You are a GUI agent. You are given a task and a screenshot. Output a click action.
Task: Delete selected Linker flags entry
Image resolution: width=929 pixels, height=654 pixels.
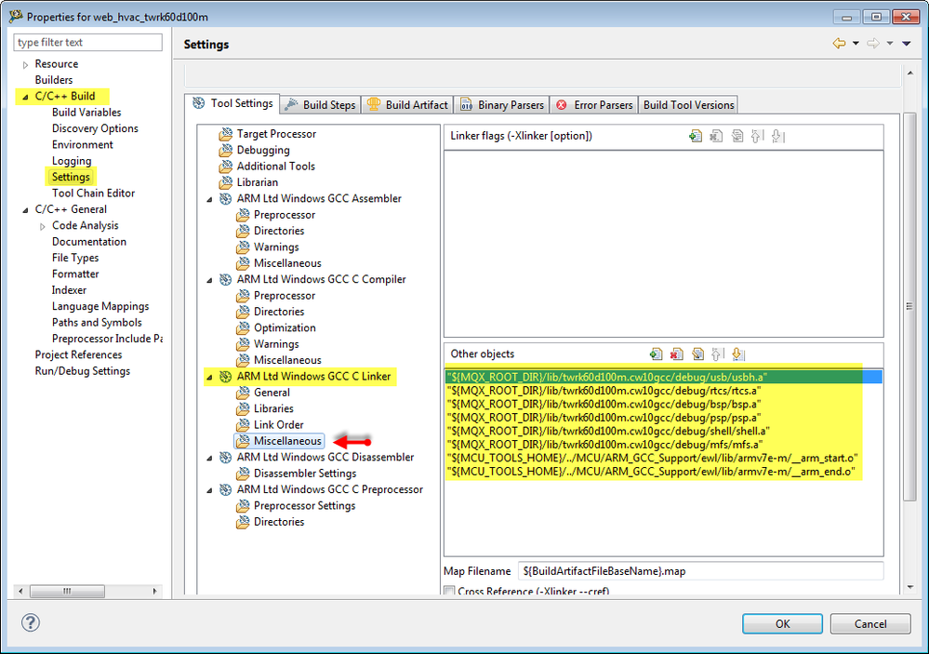[x=716, y=137]
